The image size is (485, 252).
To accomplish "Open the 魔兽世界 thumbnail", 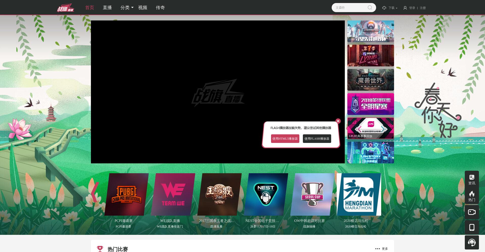I will [x=371, y=80].
